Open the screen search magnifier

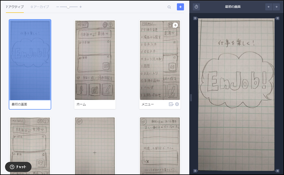[169, 7]
